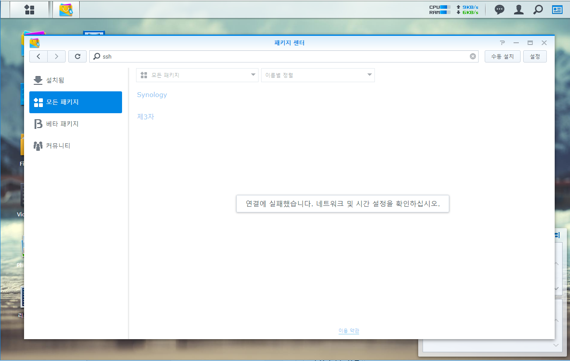570x361 pixels.
Task: Select 베타 패키지 in the sidebar
Action: click(76, 124)
